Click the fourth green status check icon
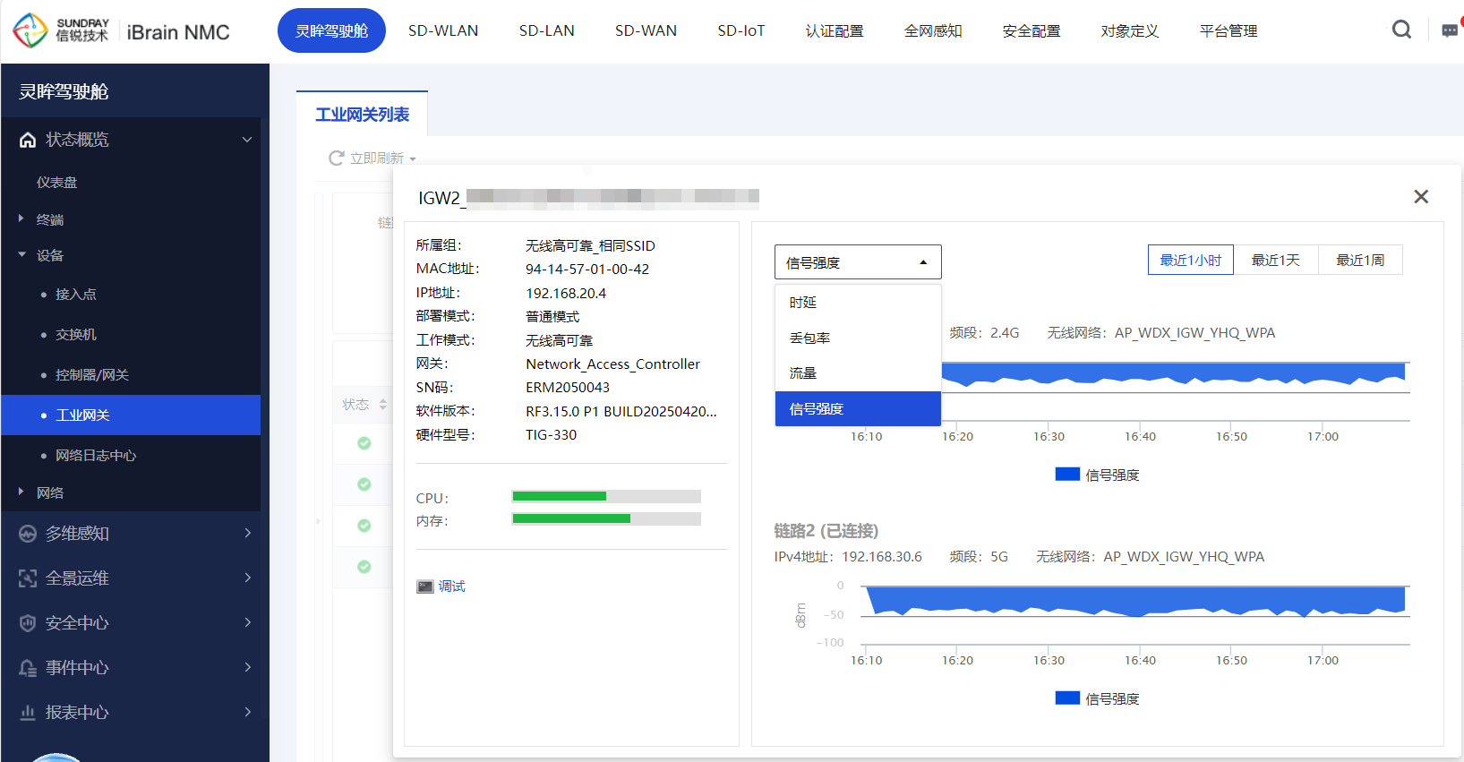 pyautogui.click(x=364, y=567)
